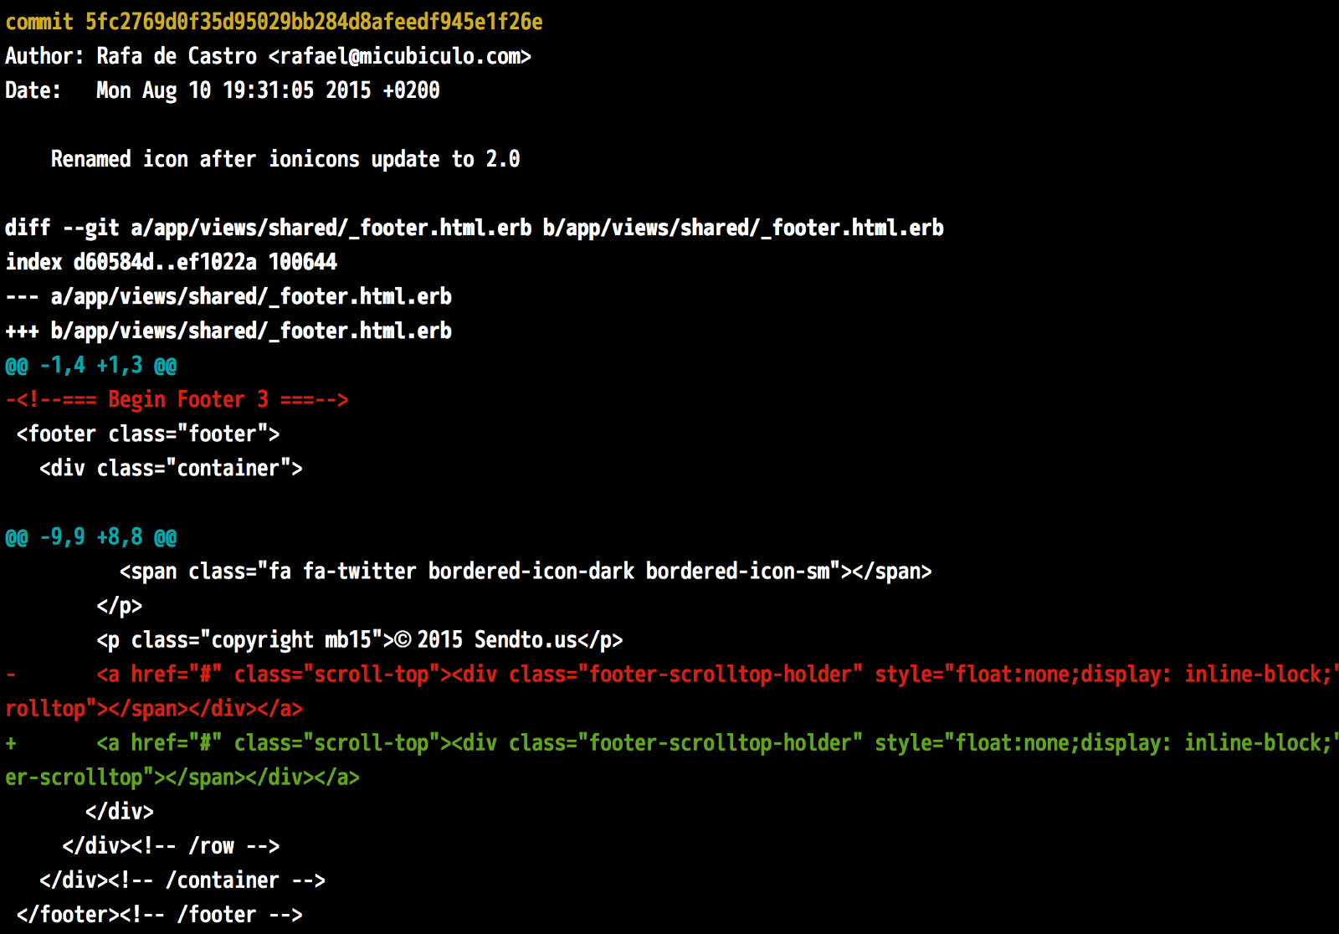Click the --- a/app/views/shared/_footer.html.erb path
The width and height of the screenshot is (1339, 934).
(x=250, y=296)
